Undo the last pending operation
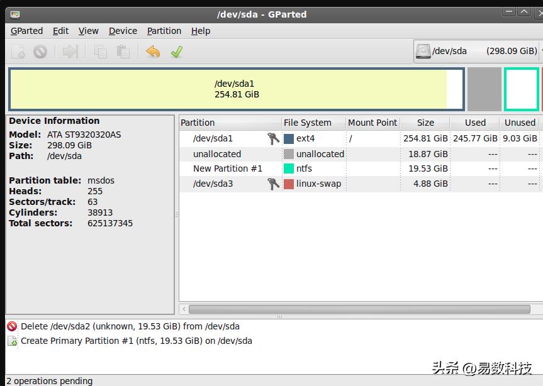This screenshot has height=386, width=543. [153, 52]
